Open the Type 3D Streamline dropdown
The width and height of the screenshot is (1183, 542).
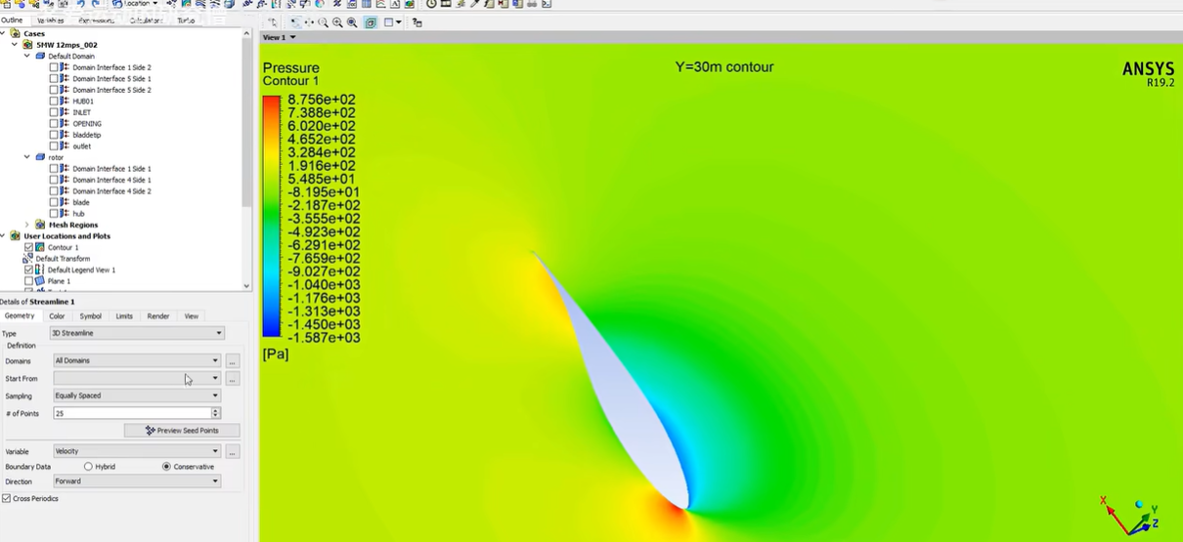pyautogui.click(x=137, y=333)
